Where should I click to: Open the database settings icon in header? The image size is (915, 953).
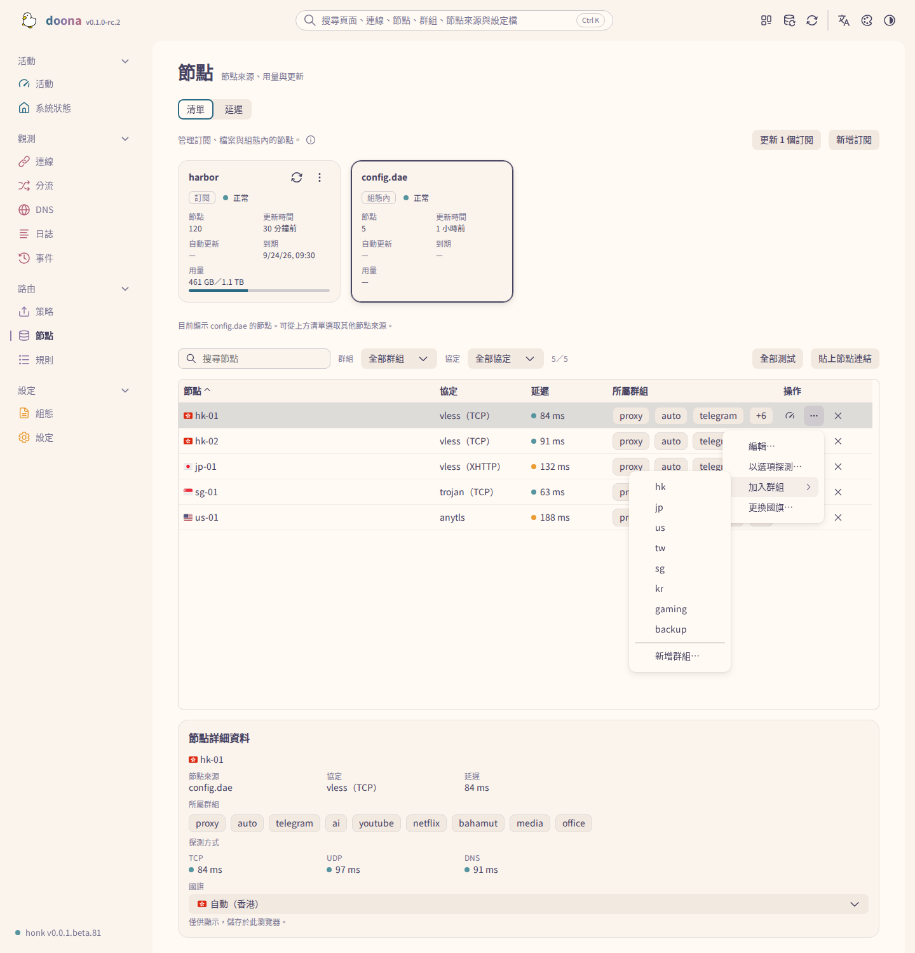point(789,20)
